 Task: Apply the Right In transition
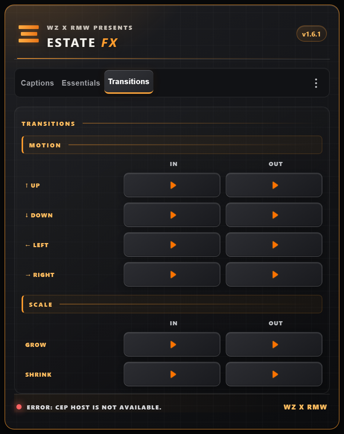pos(172,275)
